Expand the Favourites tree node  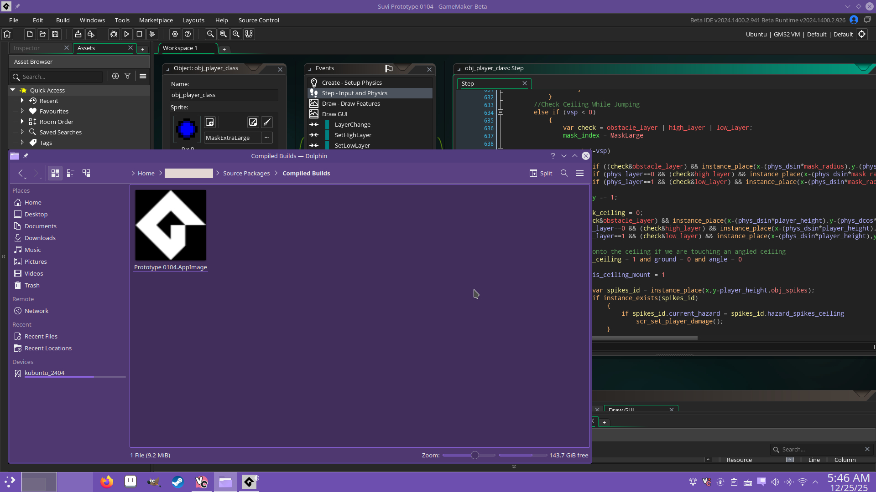point(22,111)
